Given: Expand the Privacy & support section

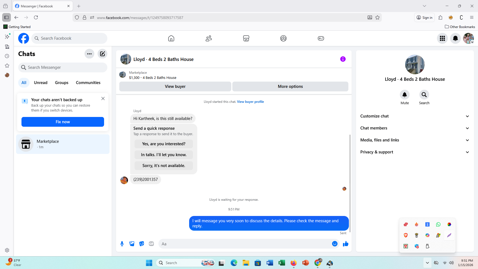Looking at the screenshot, I should tap(415, 152).
